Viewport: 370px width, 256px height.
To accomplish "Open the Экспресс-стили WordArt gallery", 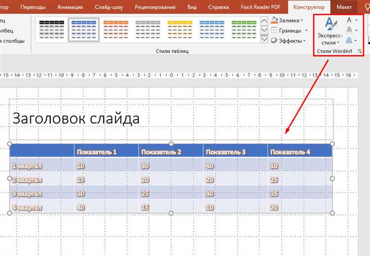I will click(x=330, y=32).
